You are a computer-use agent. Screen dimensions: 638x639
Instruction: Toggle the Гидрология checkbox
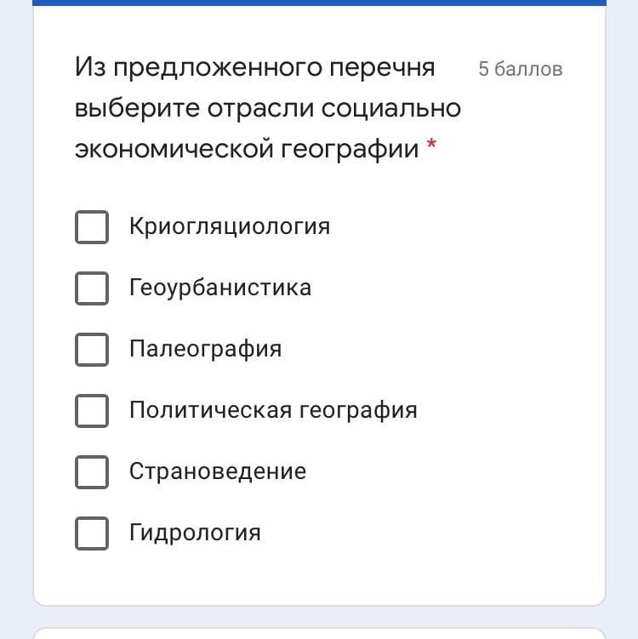92,533
